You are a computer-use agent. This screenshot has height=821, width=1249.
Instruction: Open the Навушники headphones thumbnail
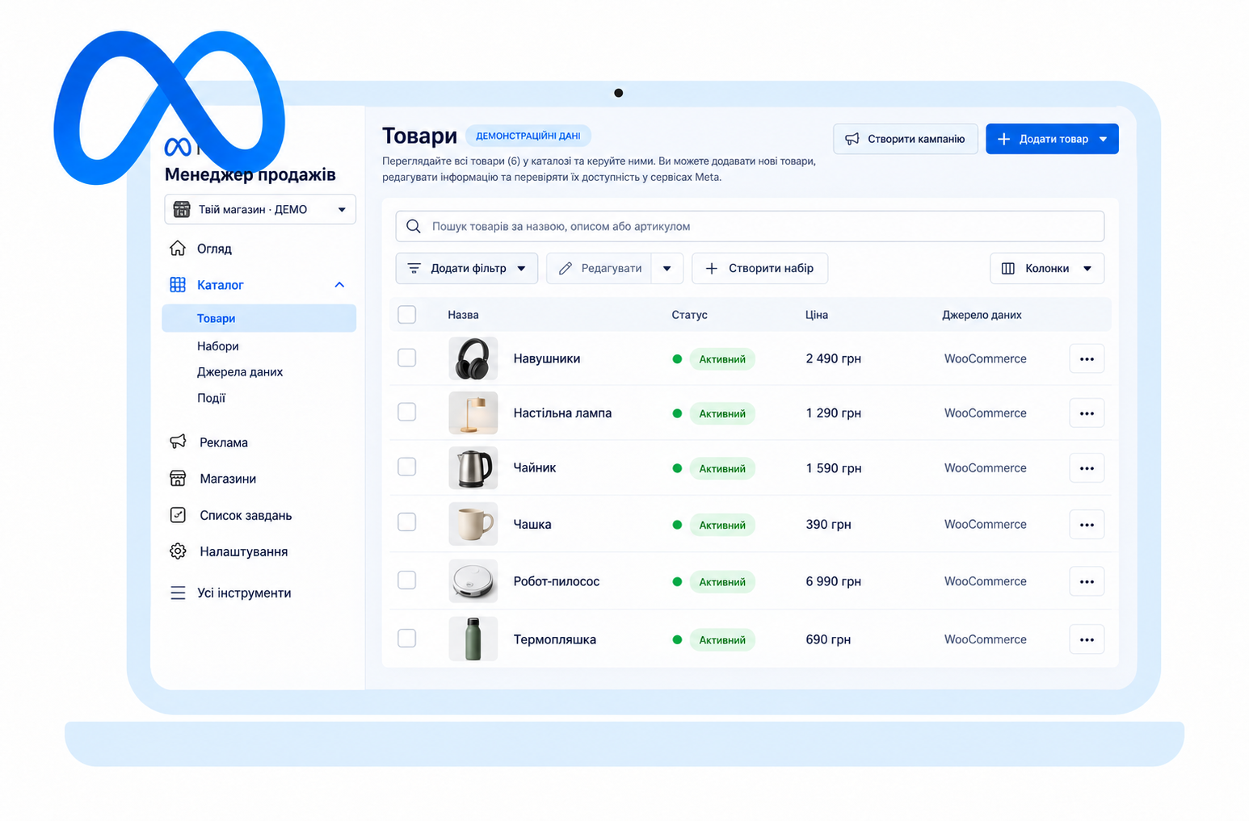(x=473, y=358)
